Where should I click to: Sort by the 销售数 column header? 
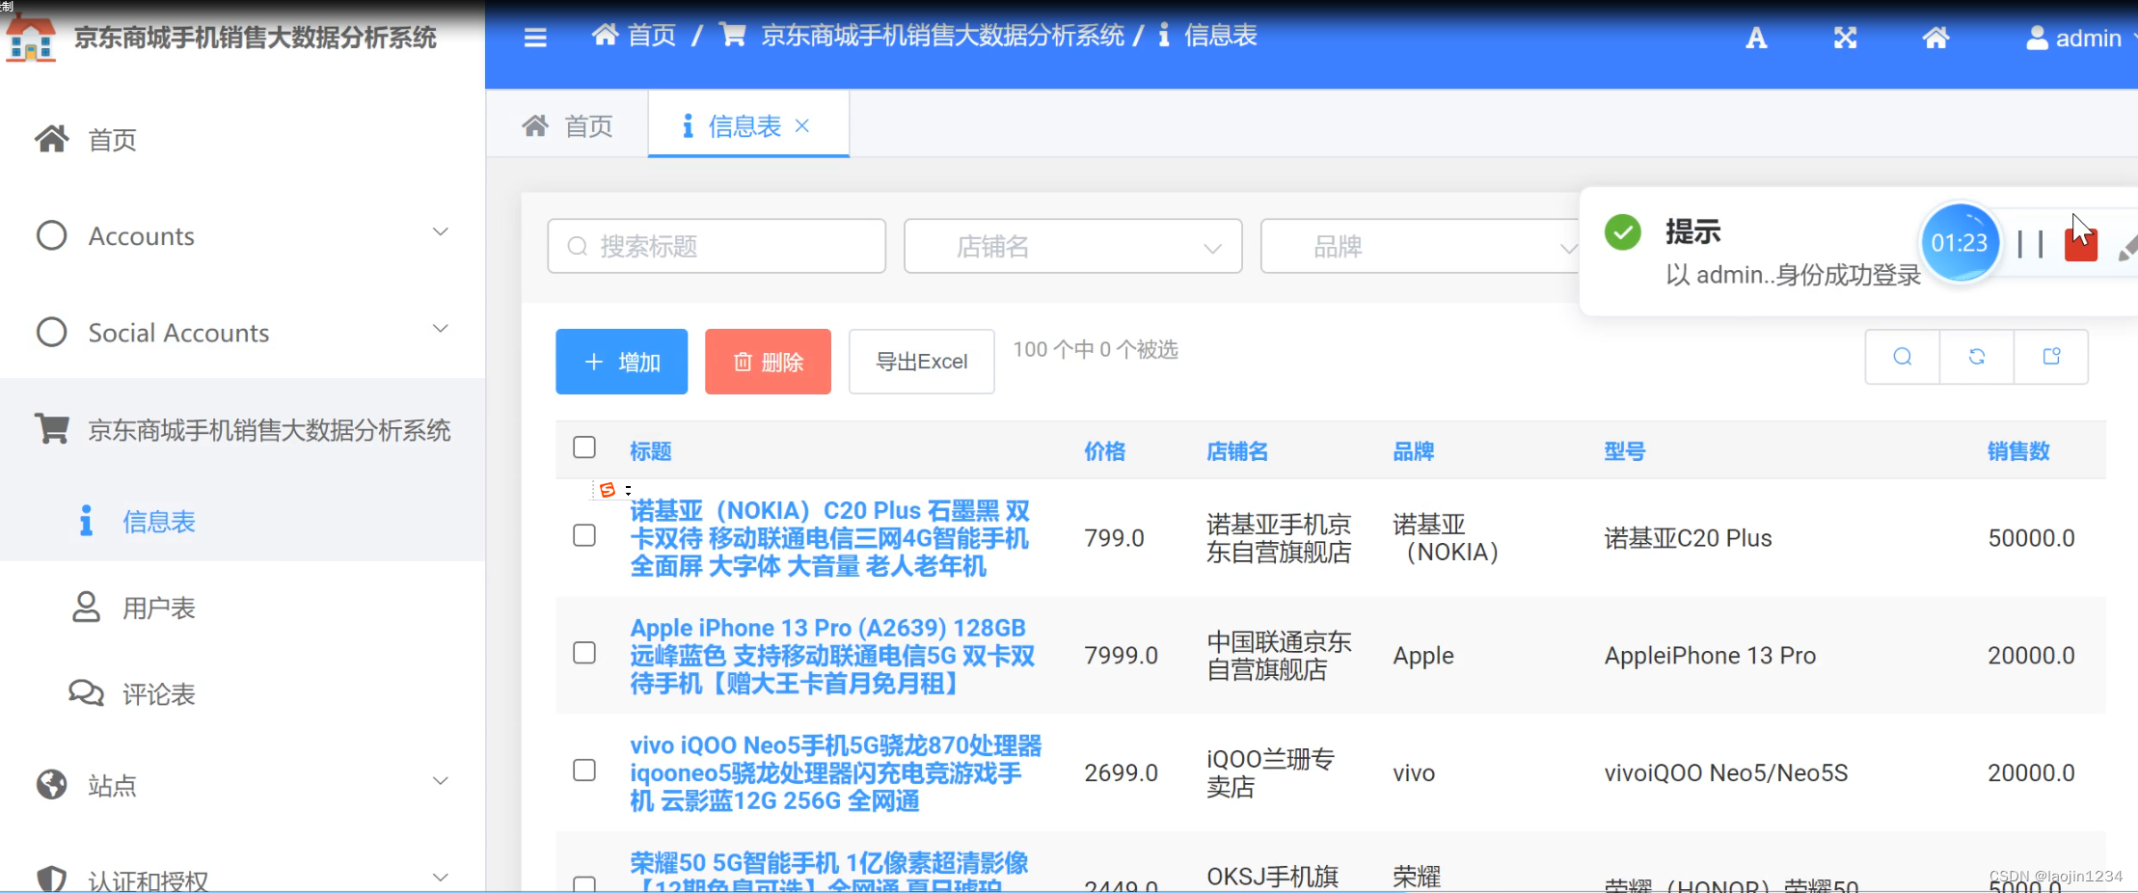(2018, 451)
